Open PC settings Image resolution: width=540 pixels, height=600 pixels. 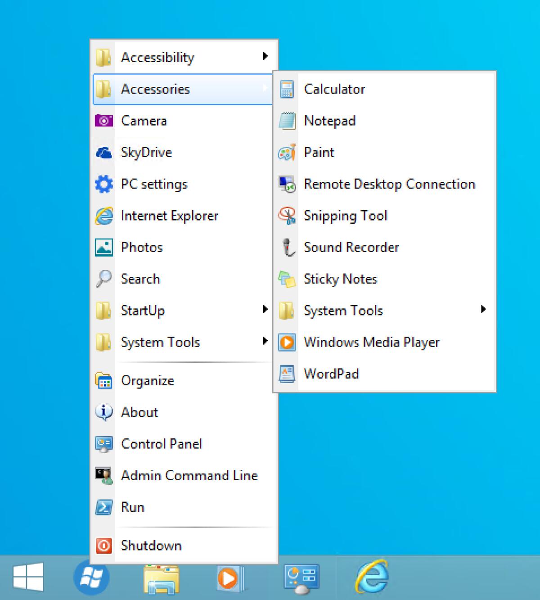(154, 184)
